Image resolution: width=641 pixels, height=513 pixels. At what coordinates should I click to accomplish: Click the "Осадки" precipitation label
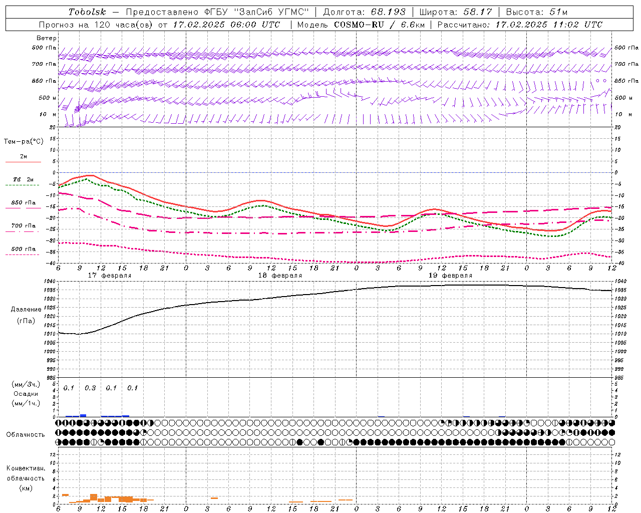tap(27, 394)
